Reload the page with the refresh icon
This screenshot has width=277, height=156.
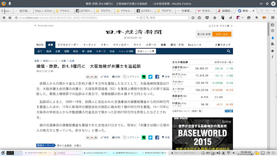141,18
